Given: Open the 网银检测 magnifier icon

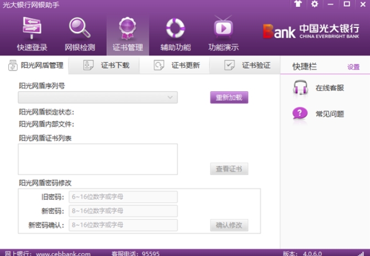Looking at the screenshot, I should coord(80,28).
